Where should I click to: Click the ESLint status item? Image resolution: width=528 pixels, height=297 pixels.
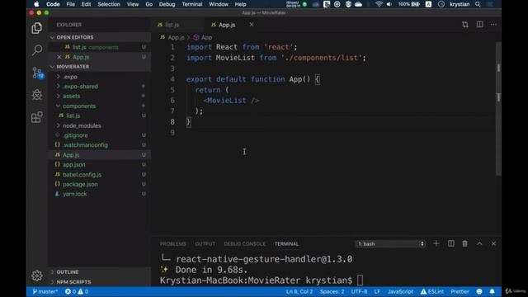point(432,291)
